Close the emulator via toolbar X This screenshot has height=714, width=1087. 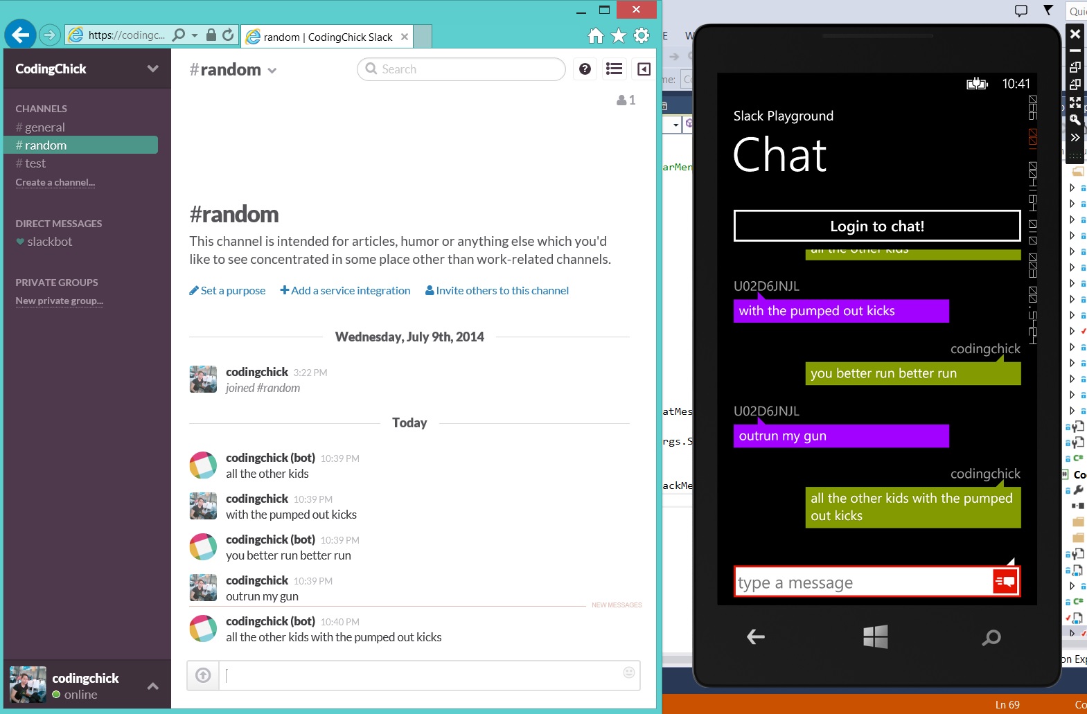(x=1075, y=33)
